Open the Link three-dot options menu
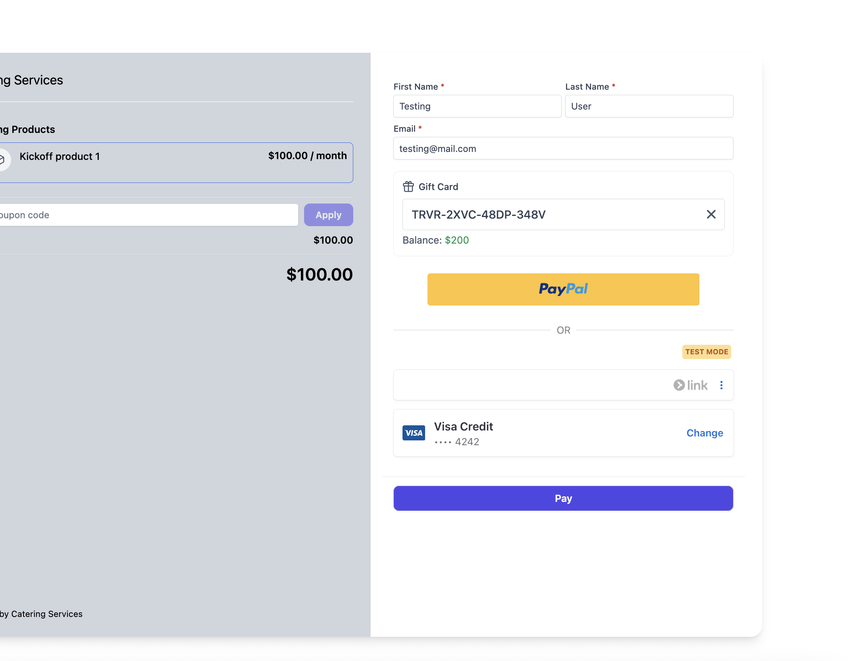Image resolution: width=853 pixels, height=661 pixels. [x=721, y=385]
